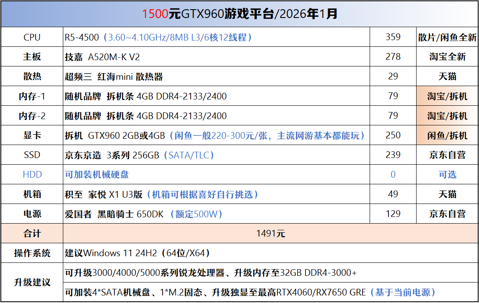Viewport: 479px width, 303px height.
Task: Click the 机箱 label cell
Action: click(32, 194)
